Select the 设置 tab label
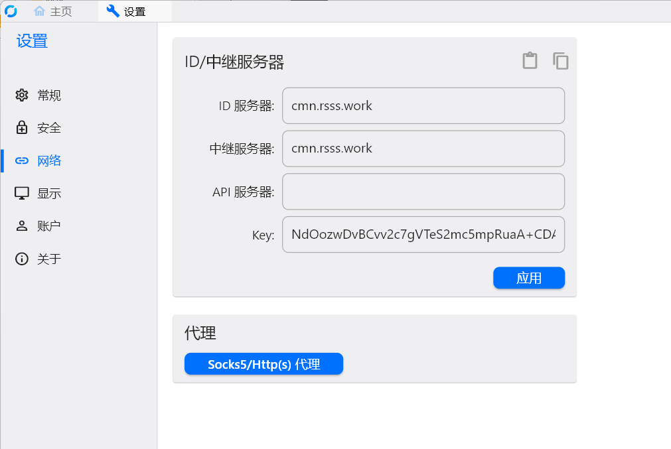The width and height of the screenshot is (671, 449). coord(135,11)
